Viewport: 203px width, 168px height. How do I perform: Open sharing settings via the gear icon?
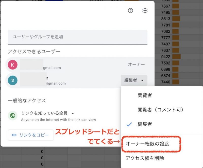[145, 11]
